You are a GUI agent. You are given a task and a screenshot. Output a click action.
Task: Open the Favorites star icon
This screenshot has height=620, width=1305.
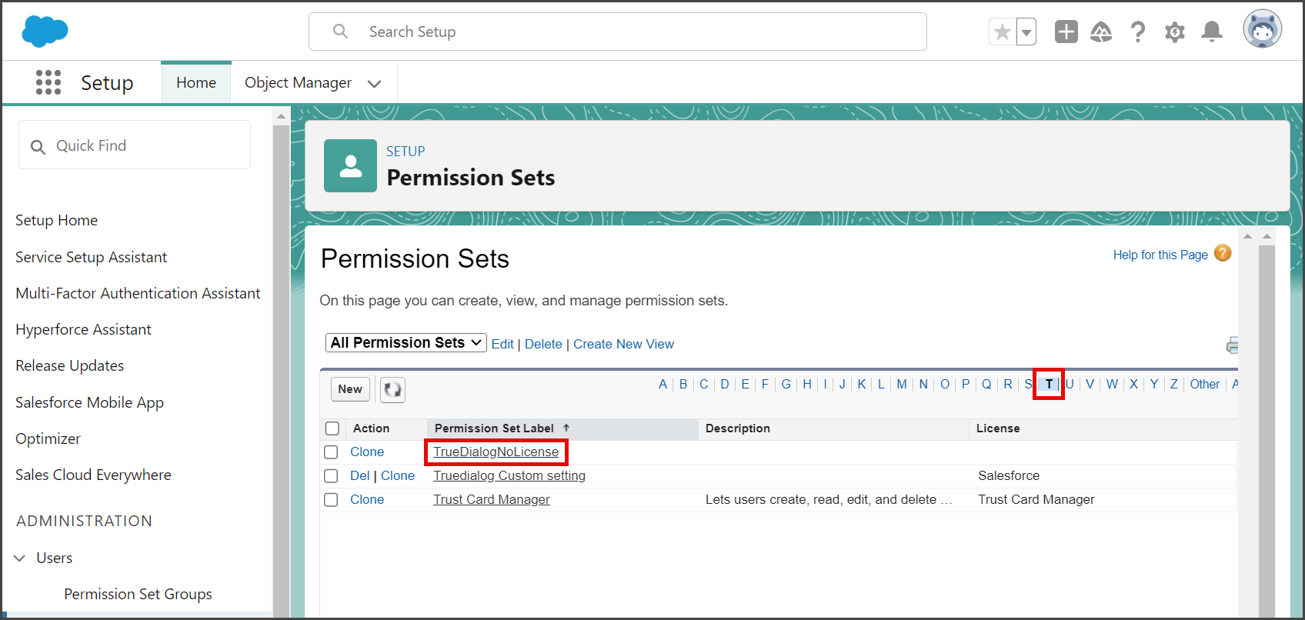tap(1002, 32)
